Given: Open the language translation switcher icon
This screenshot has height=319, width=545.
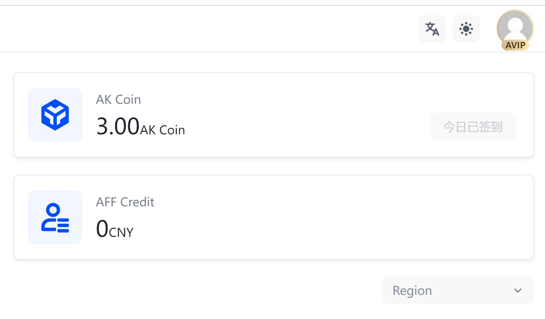Looking at the screenshot, I should click(x=432, y=29).
